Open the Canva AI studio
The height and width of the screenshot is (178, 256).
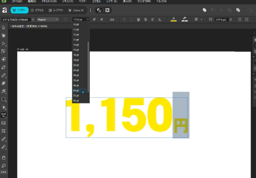pyautogui.click(x=76, y=10)
